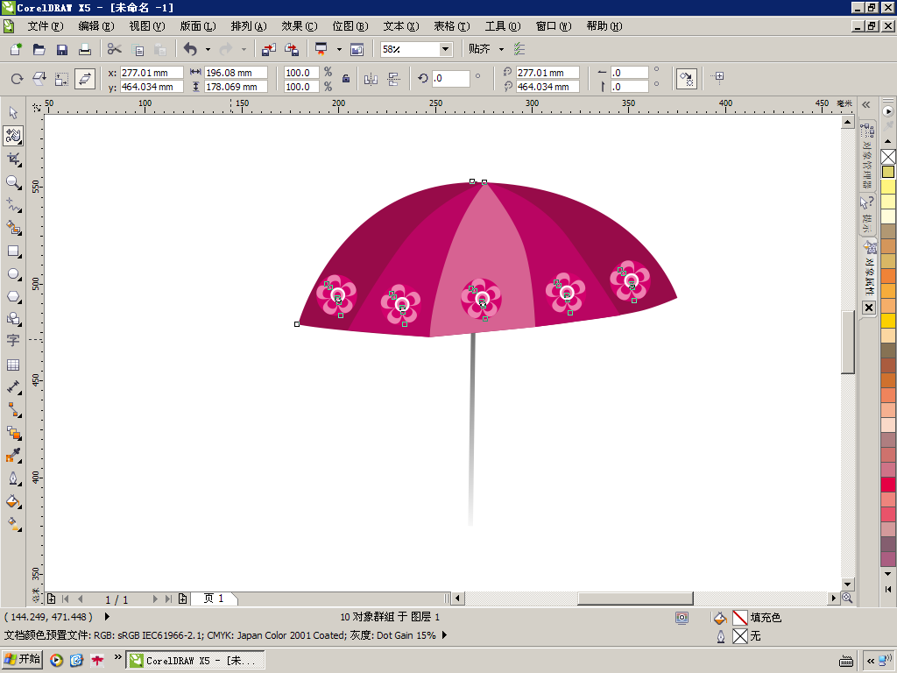Pick the bright red palette swatch

(x=888, y=484)
